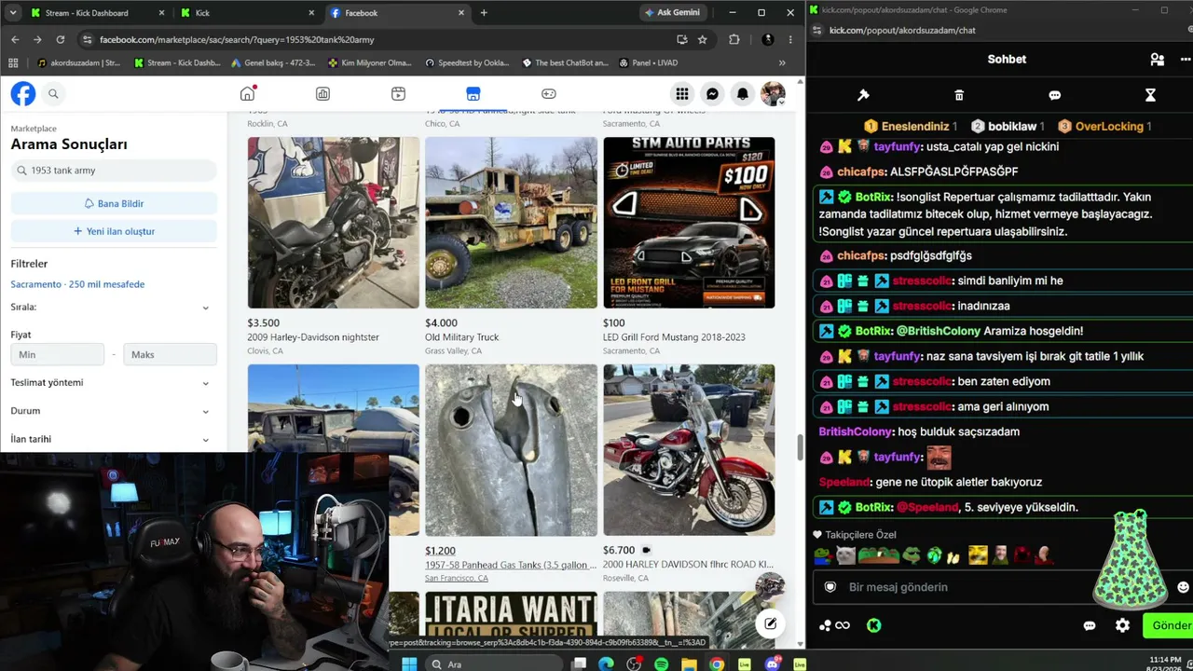Open Facebook Messenger
The width and height of the screenshot is (1193, 671).
pos(712,94)
